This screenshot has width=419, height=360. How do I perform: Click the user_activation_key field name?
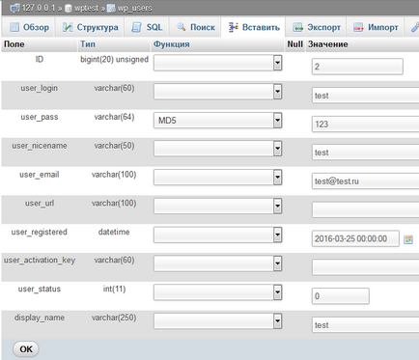[x=40, y=261]
